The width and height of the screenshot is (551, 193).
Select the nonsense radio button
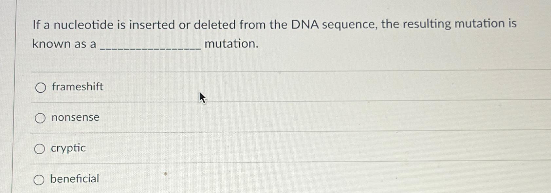pos(40,118)
